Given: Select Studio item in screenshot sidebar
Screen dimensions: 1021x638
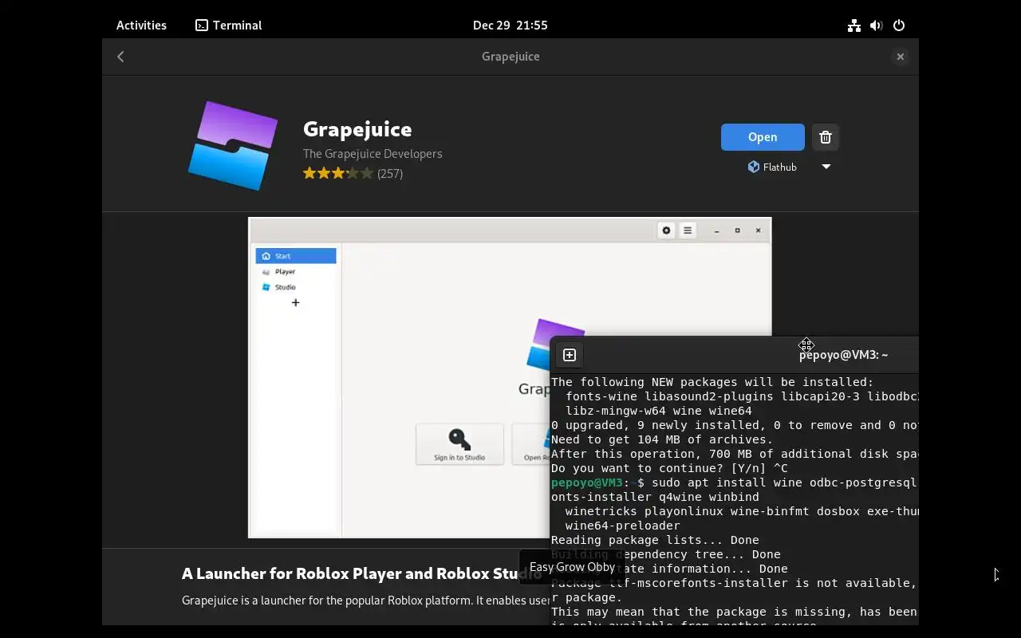Looking at the screenshot, I should point(296,287).
